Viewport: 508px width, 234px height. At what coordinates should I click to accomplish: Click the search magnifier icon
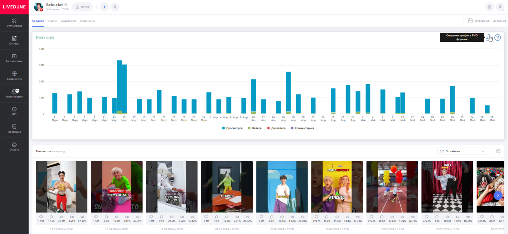pyautogui.click(x=115, y=7)
